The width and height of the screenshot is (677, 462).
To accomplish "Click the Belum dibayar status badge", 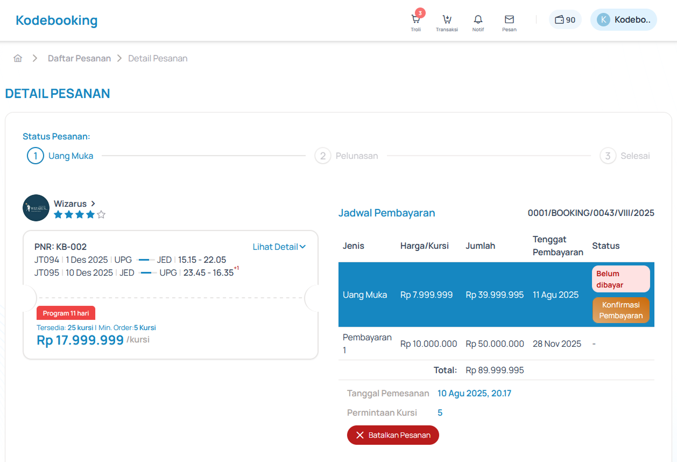I will point(620,279).
